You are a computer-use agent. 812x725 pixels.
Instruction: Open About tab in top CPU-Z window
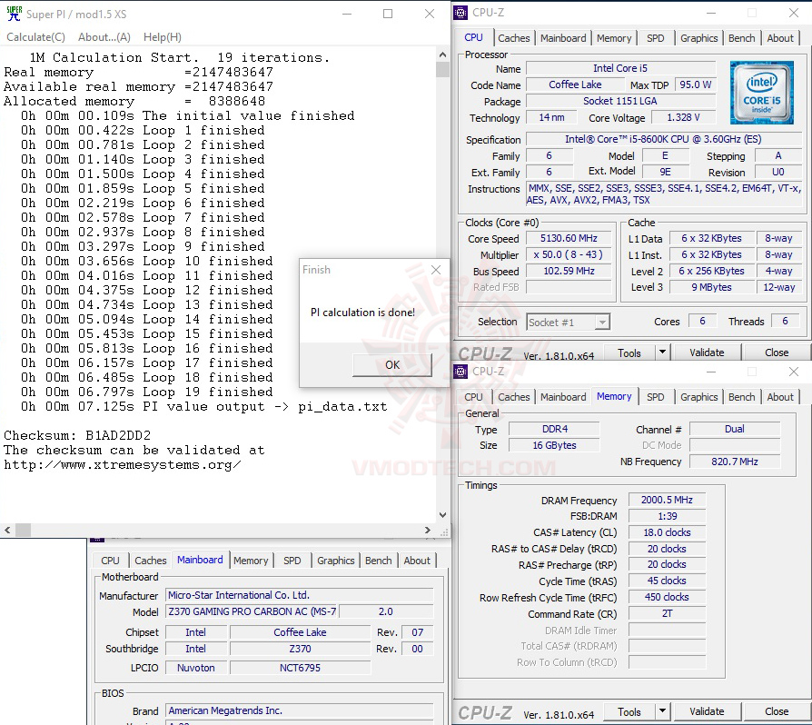[780, 38]
